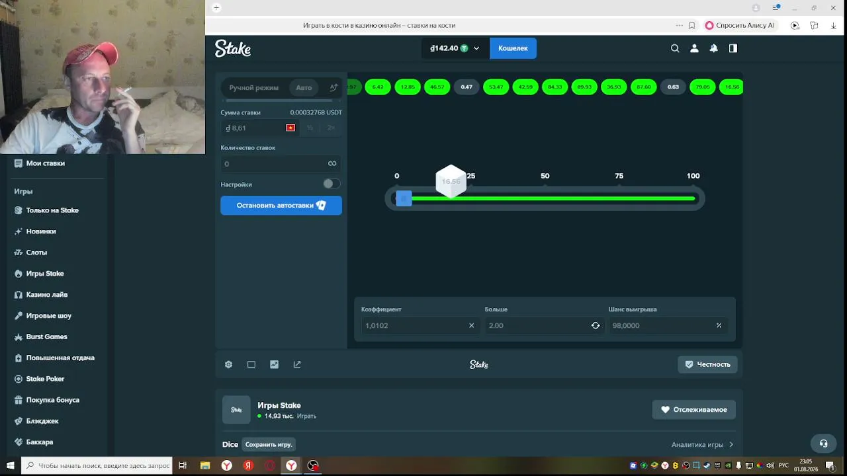Click the Сумма ставки bet amount field
Image resolution: width=847 pixels, height=476 pixels.
pos(259,128)
